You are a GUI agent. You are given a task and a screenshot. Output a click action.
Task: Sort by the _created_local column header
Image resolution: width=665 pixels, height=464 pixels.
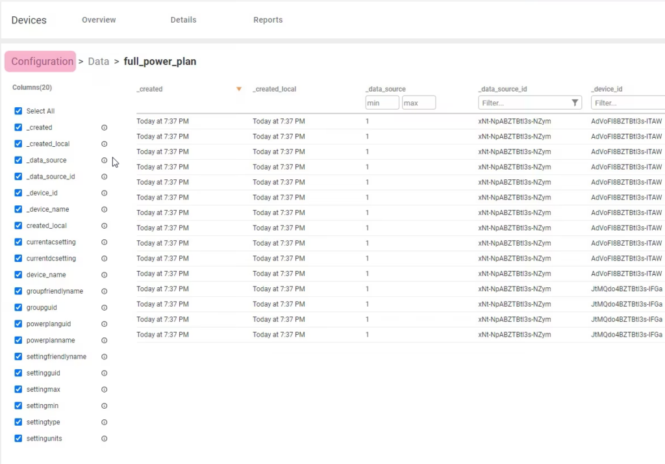pos(274,89)
